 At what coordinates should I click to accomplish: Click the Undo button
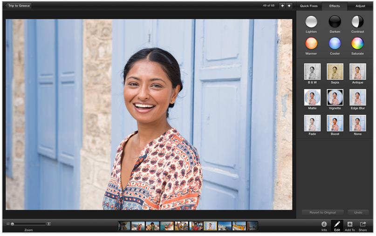pyautogui.click(x=358, y=212)
